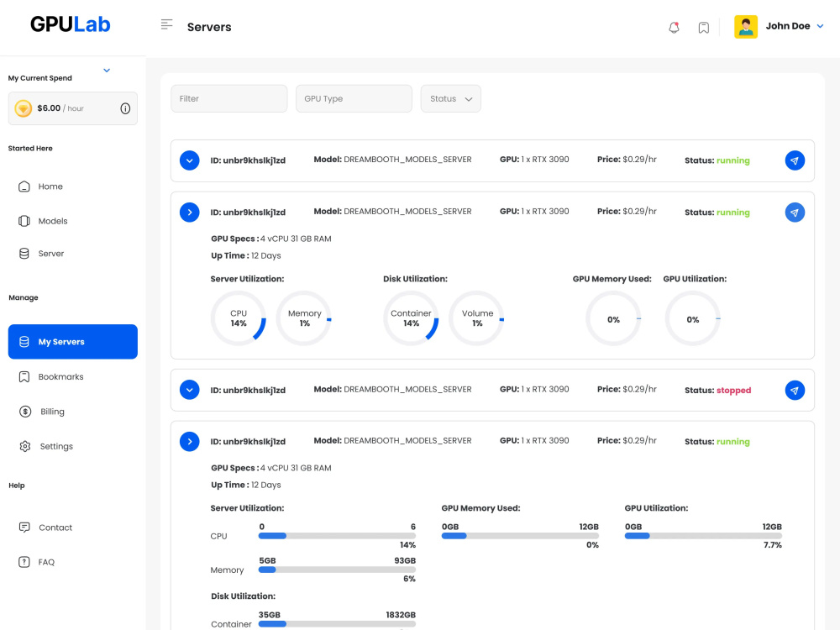Viewport: 840px width, 630px height.
Task: Click send icon on first server row
Action: point(795,160)
